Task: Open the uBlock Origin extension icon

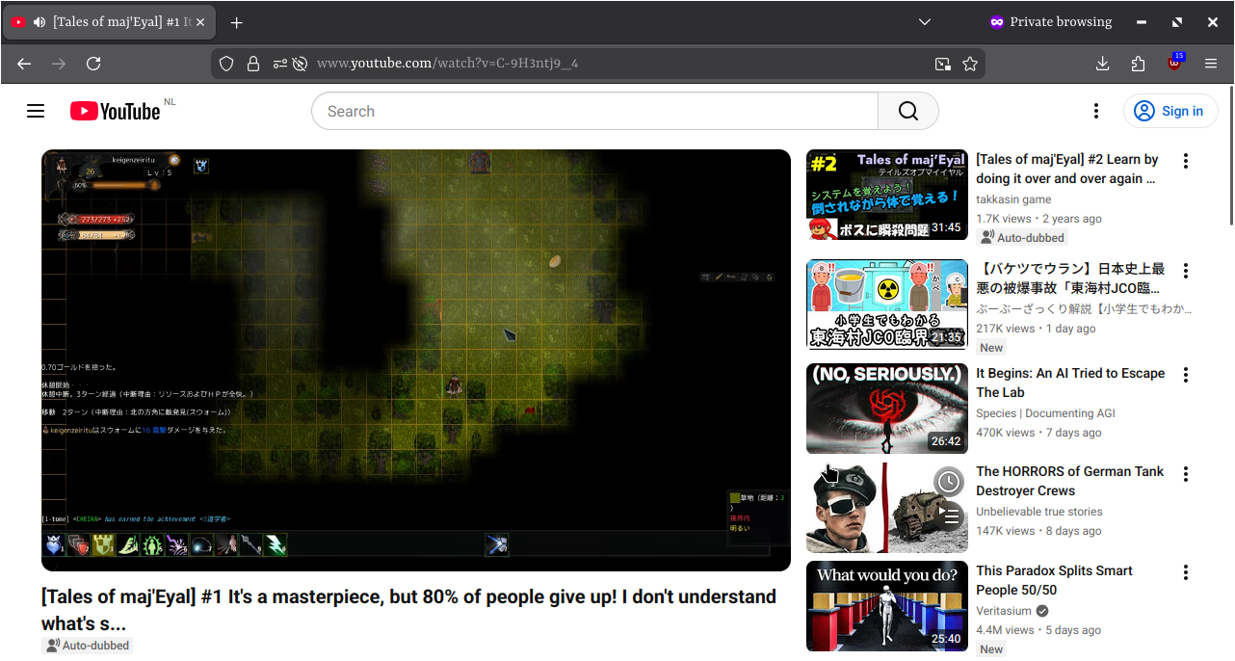Action: [x=1174, y=64]
